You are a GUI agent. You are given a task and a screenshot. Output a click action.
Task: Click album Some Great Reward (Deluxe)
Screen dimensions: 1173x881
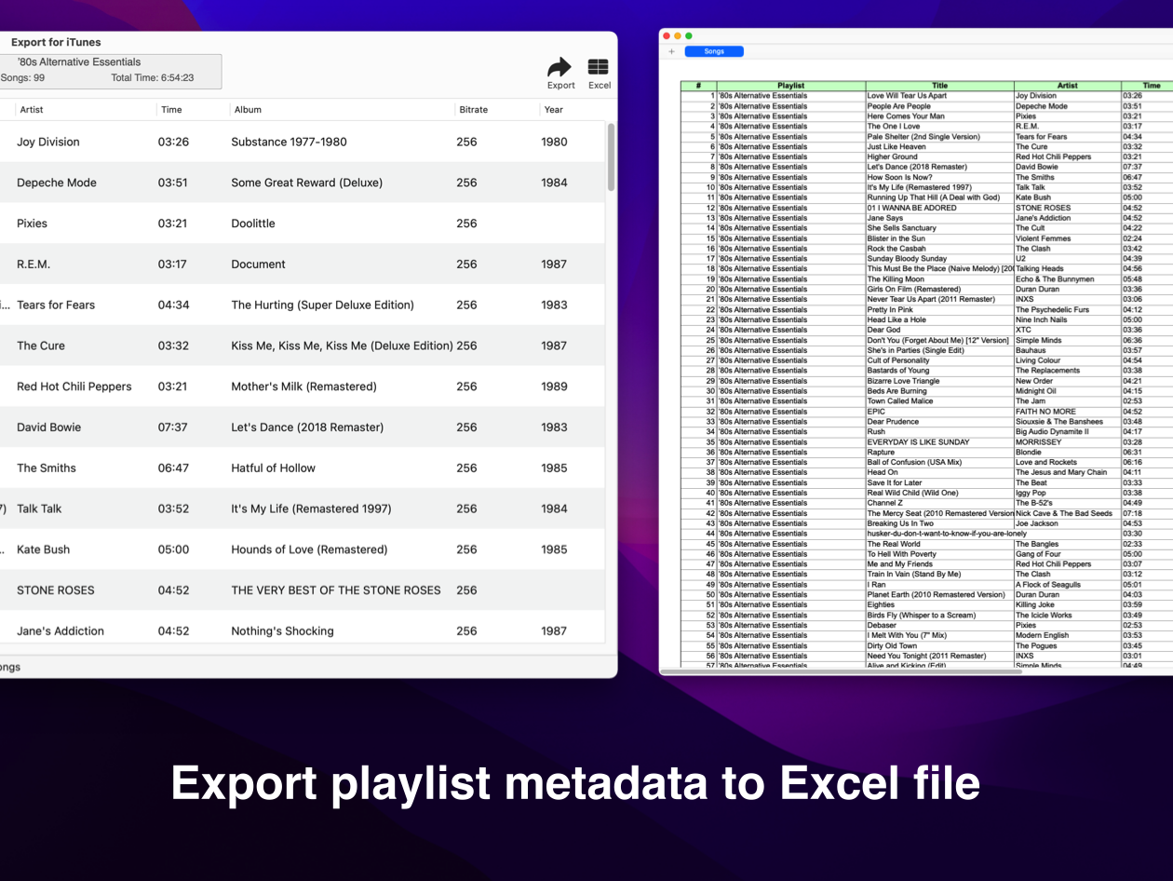(x=306, y=183)
